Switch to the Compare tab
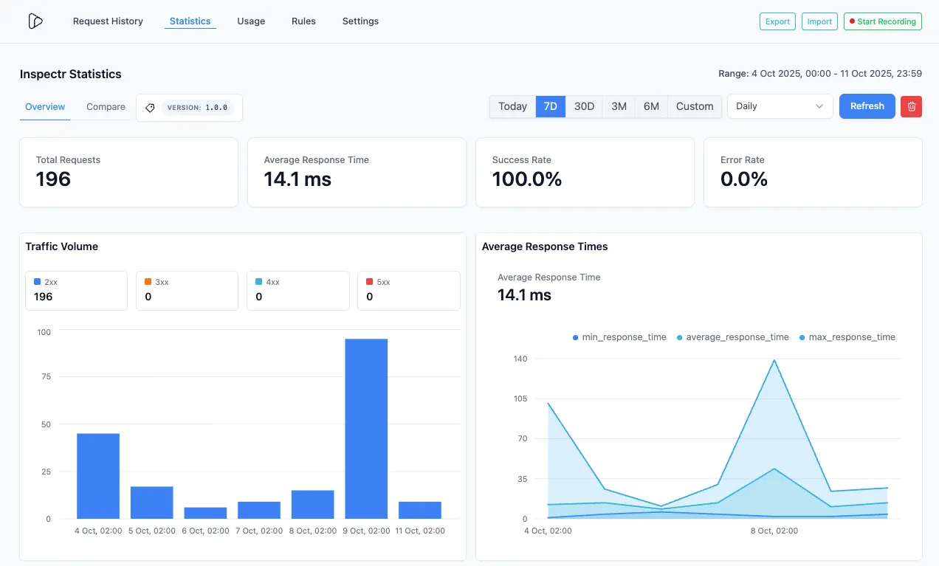 (105, 107)
